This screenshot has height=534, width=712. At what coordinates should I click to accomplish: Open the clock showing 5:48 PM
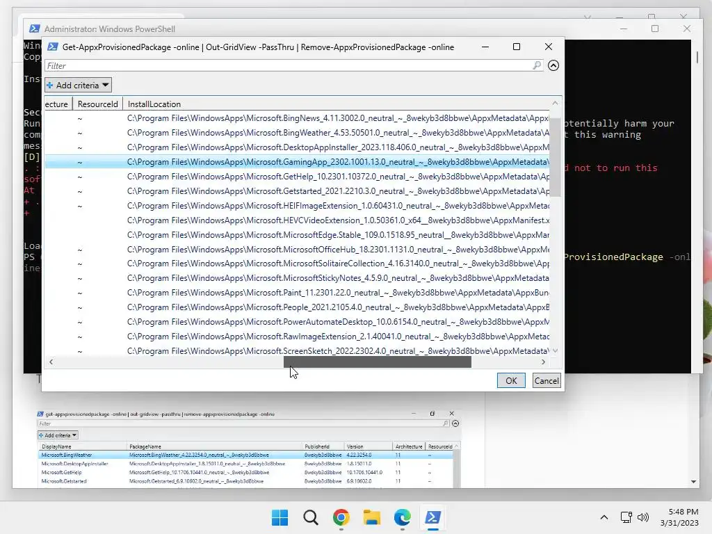(x=680, y=517)
